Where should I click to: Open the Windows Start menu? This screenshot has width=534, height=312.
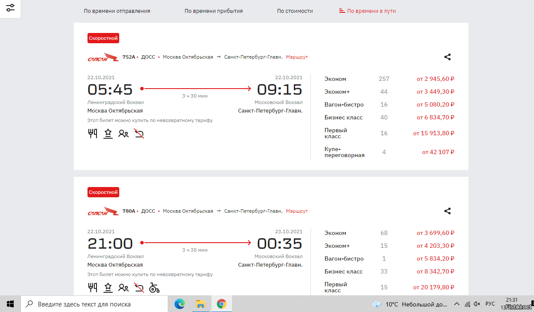[10, 304]
